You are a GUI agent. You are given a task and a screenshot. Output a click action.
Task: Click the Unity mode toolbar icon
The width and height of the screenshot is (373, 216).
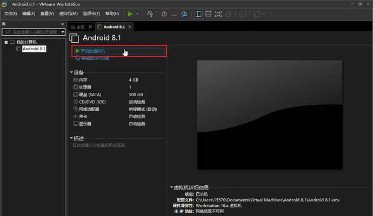point(228,14)
